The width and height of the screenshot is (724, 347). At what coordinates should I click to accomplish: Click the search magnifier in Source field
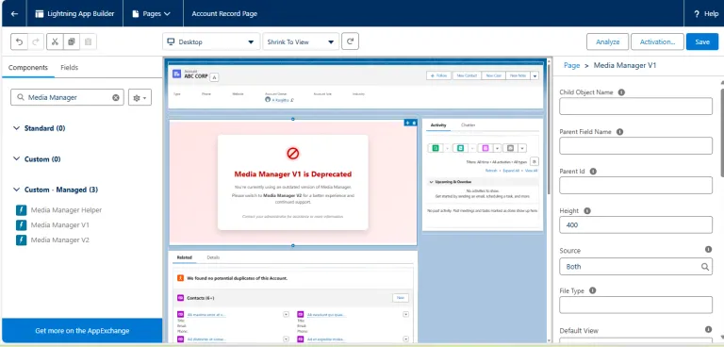[705, 267]
